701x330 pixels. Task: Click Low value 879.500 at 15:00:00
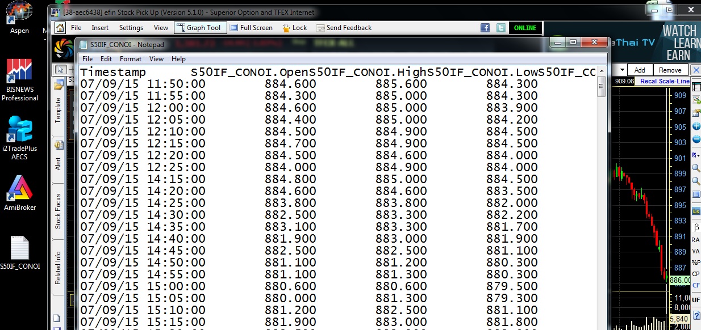pos(512,285)
